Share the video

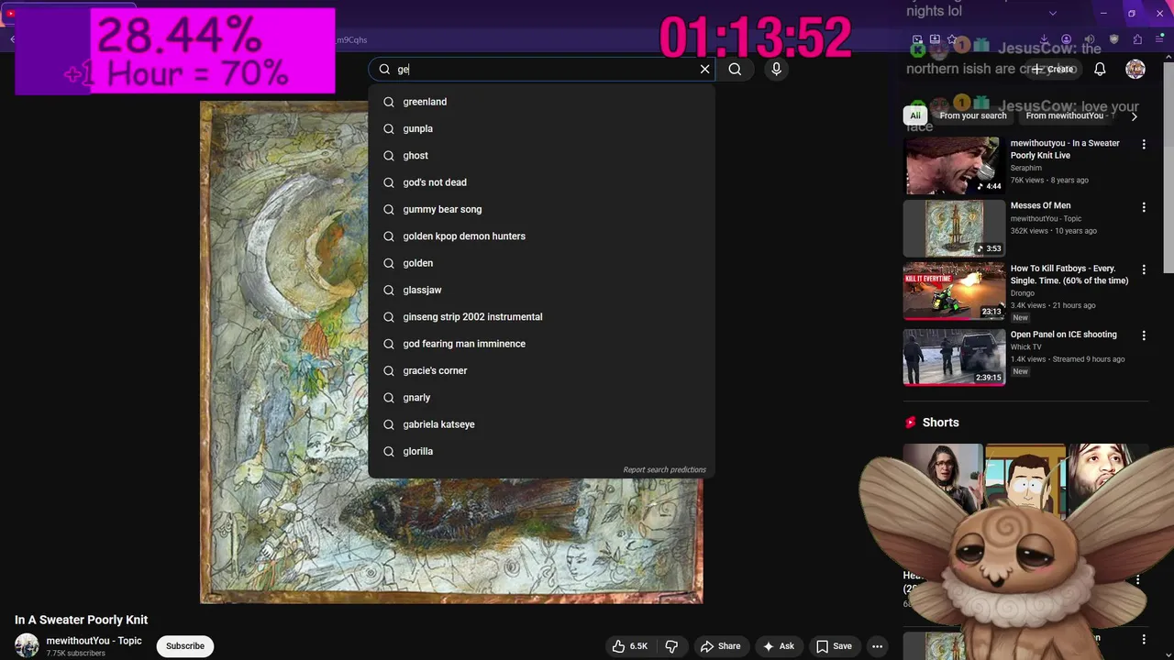coord(720,646)
